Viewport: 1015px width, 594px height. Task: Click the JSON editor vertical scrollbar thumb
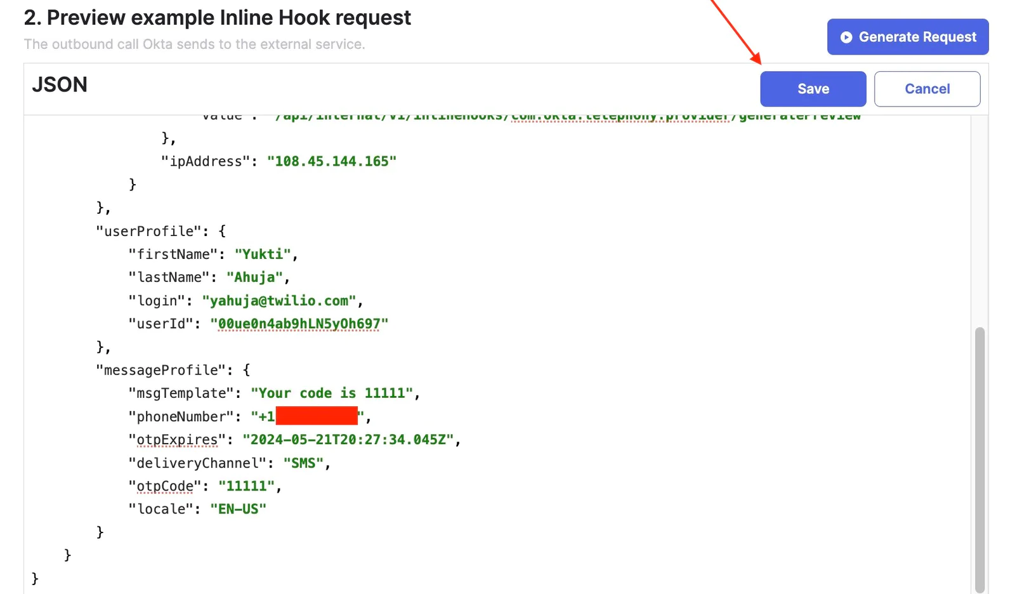click(x=979, y=457)
